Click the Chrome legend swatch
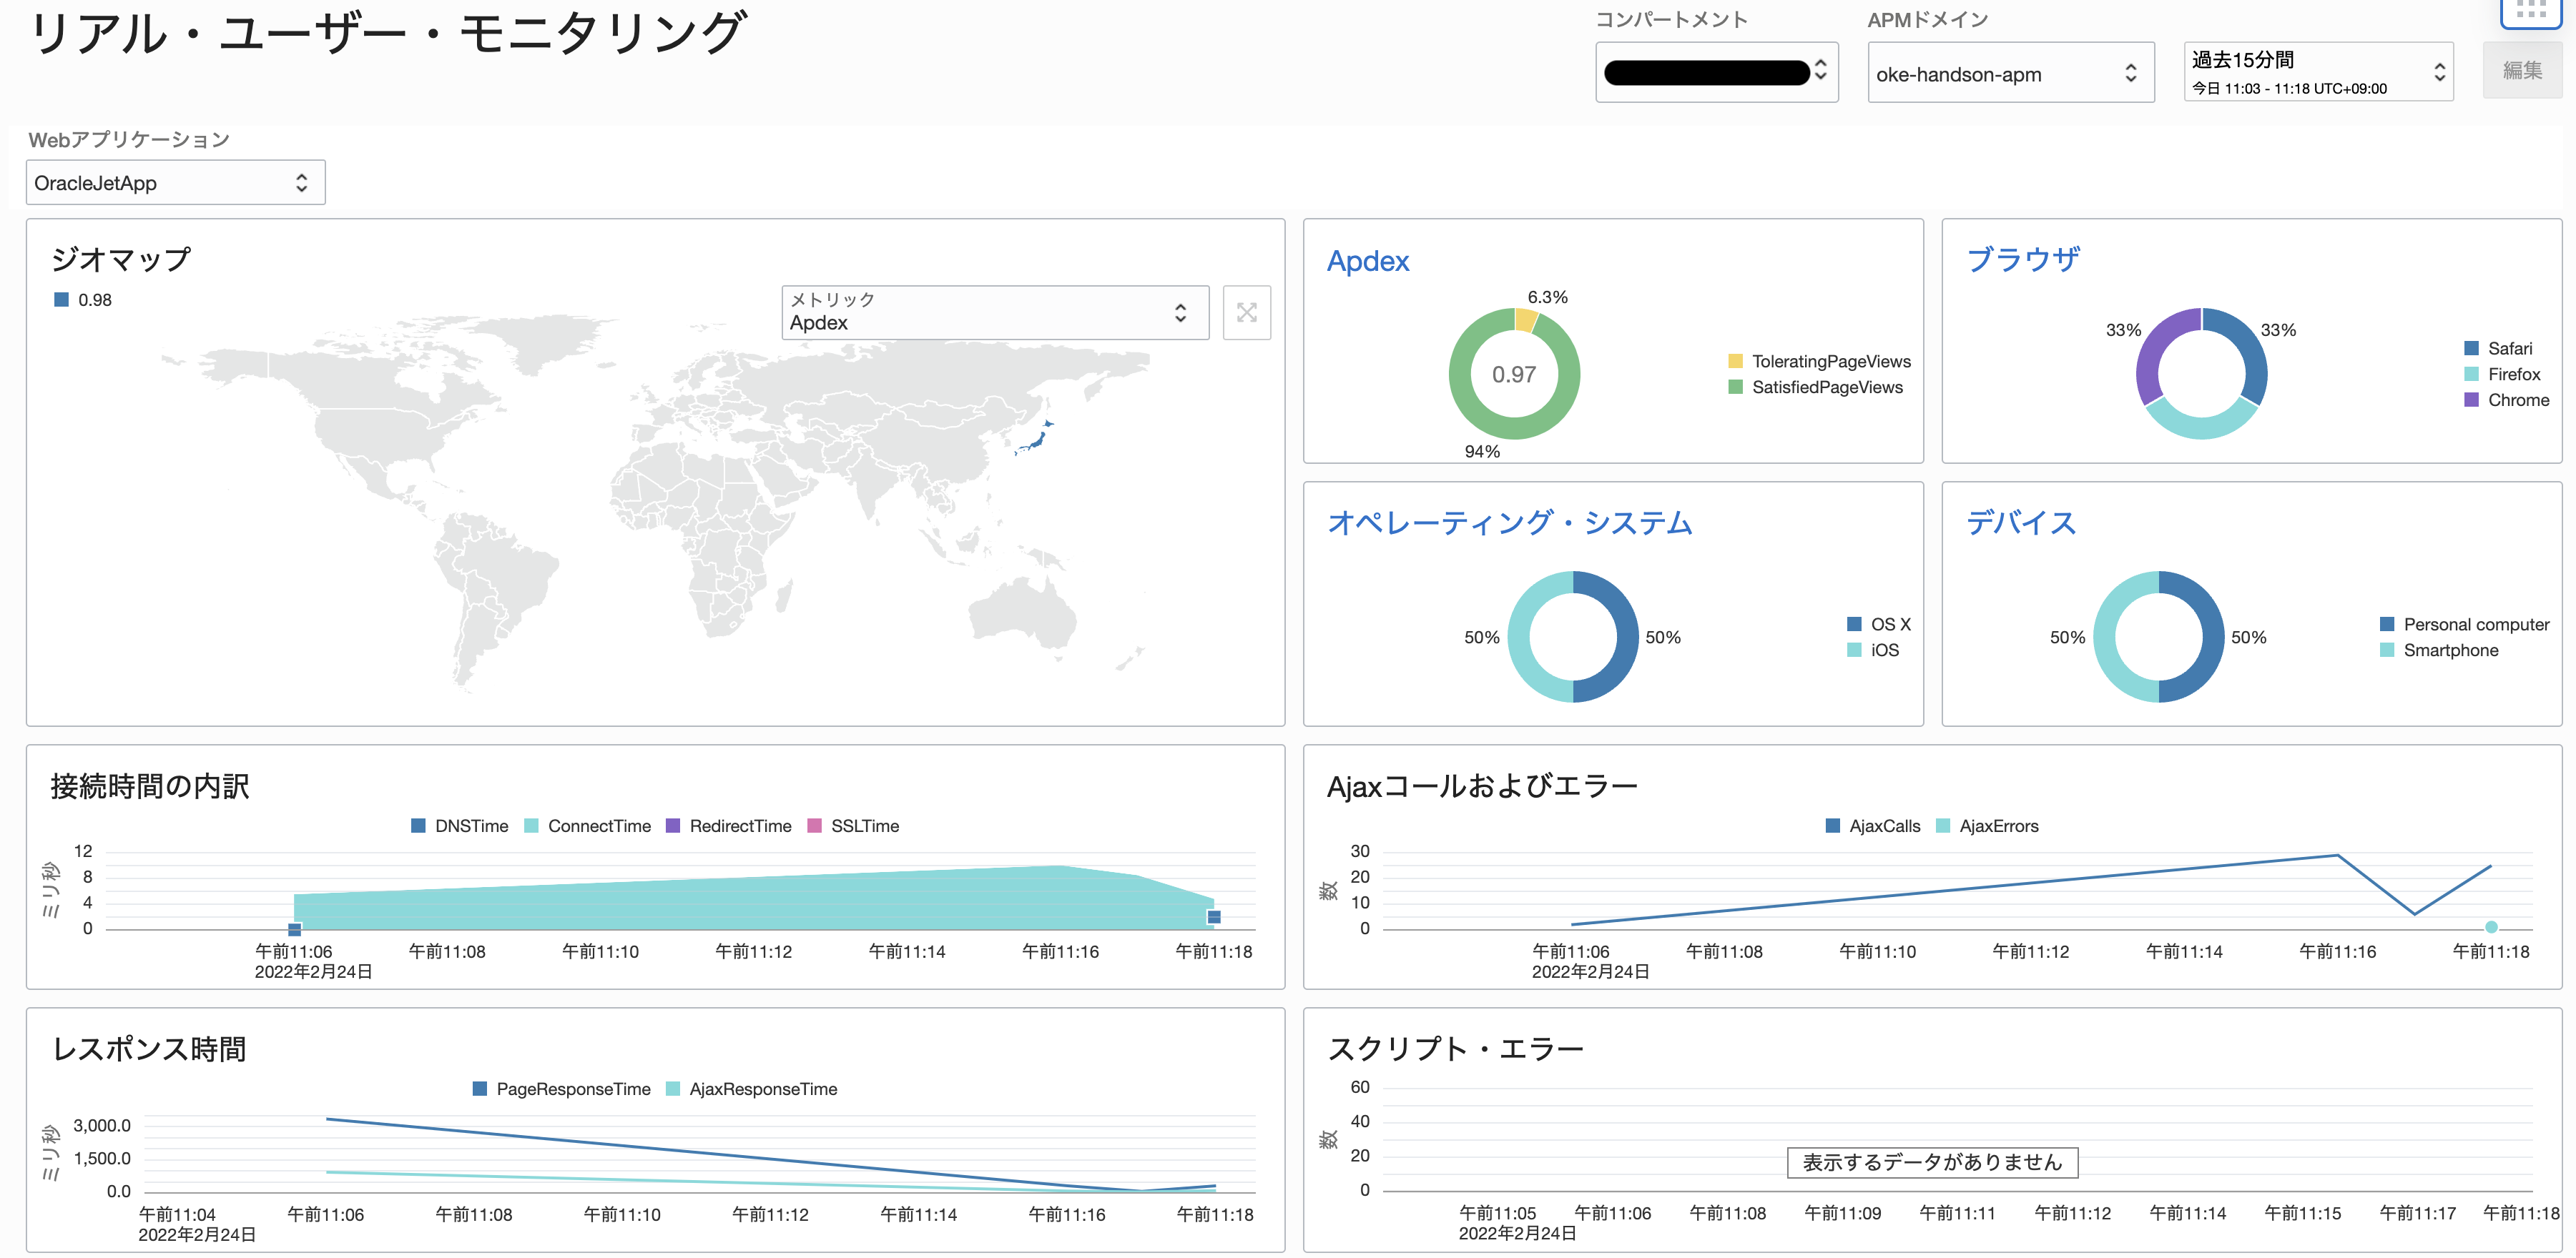This screenshot has height=1258, width=2576. (2471, 400)
